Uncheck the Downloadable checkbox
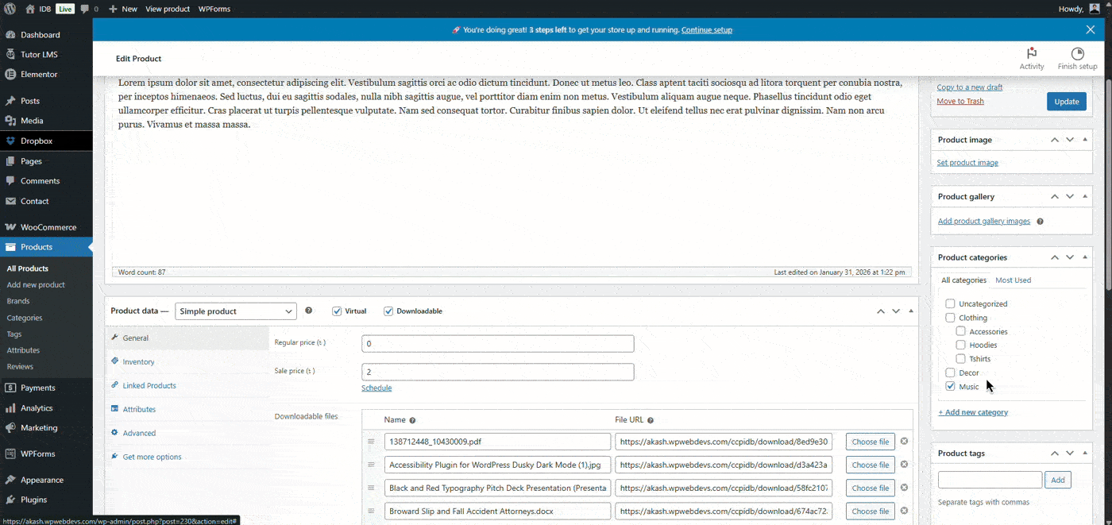This screenshot has width=1112, height=525. pyautogui.click(x=388, y=311)
